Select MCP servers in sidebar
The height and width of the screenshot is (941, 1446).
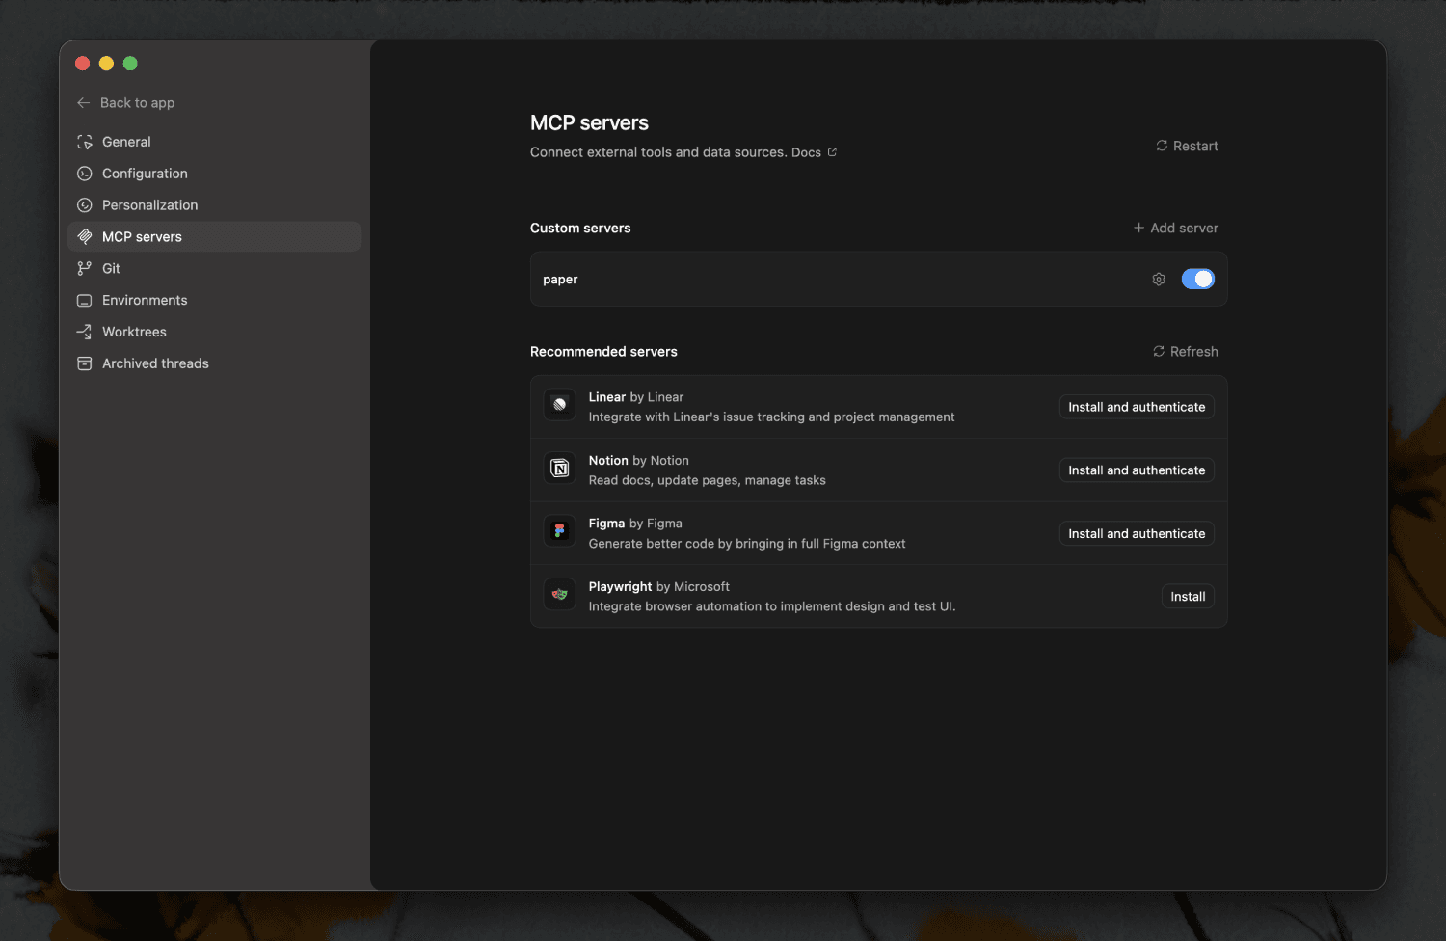[x=214, y=237]
